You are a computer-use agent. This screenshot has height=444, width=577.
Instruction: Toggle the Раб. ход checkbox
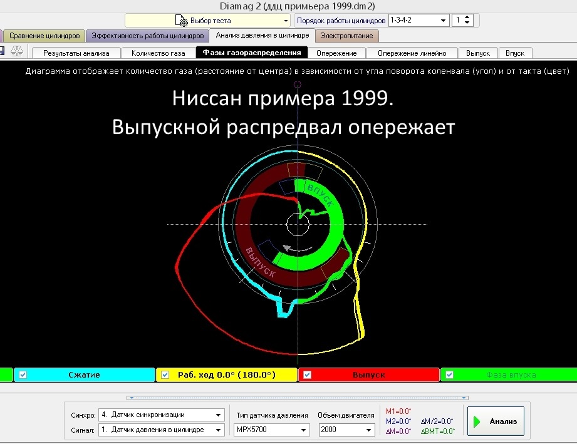(x=165, y=375)
